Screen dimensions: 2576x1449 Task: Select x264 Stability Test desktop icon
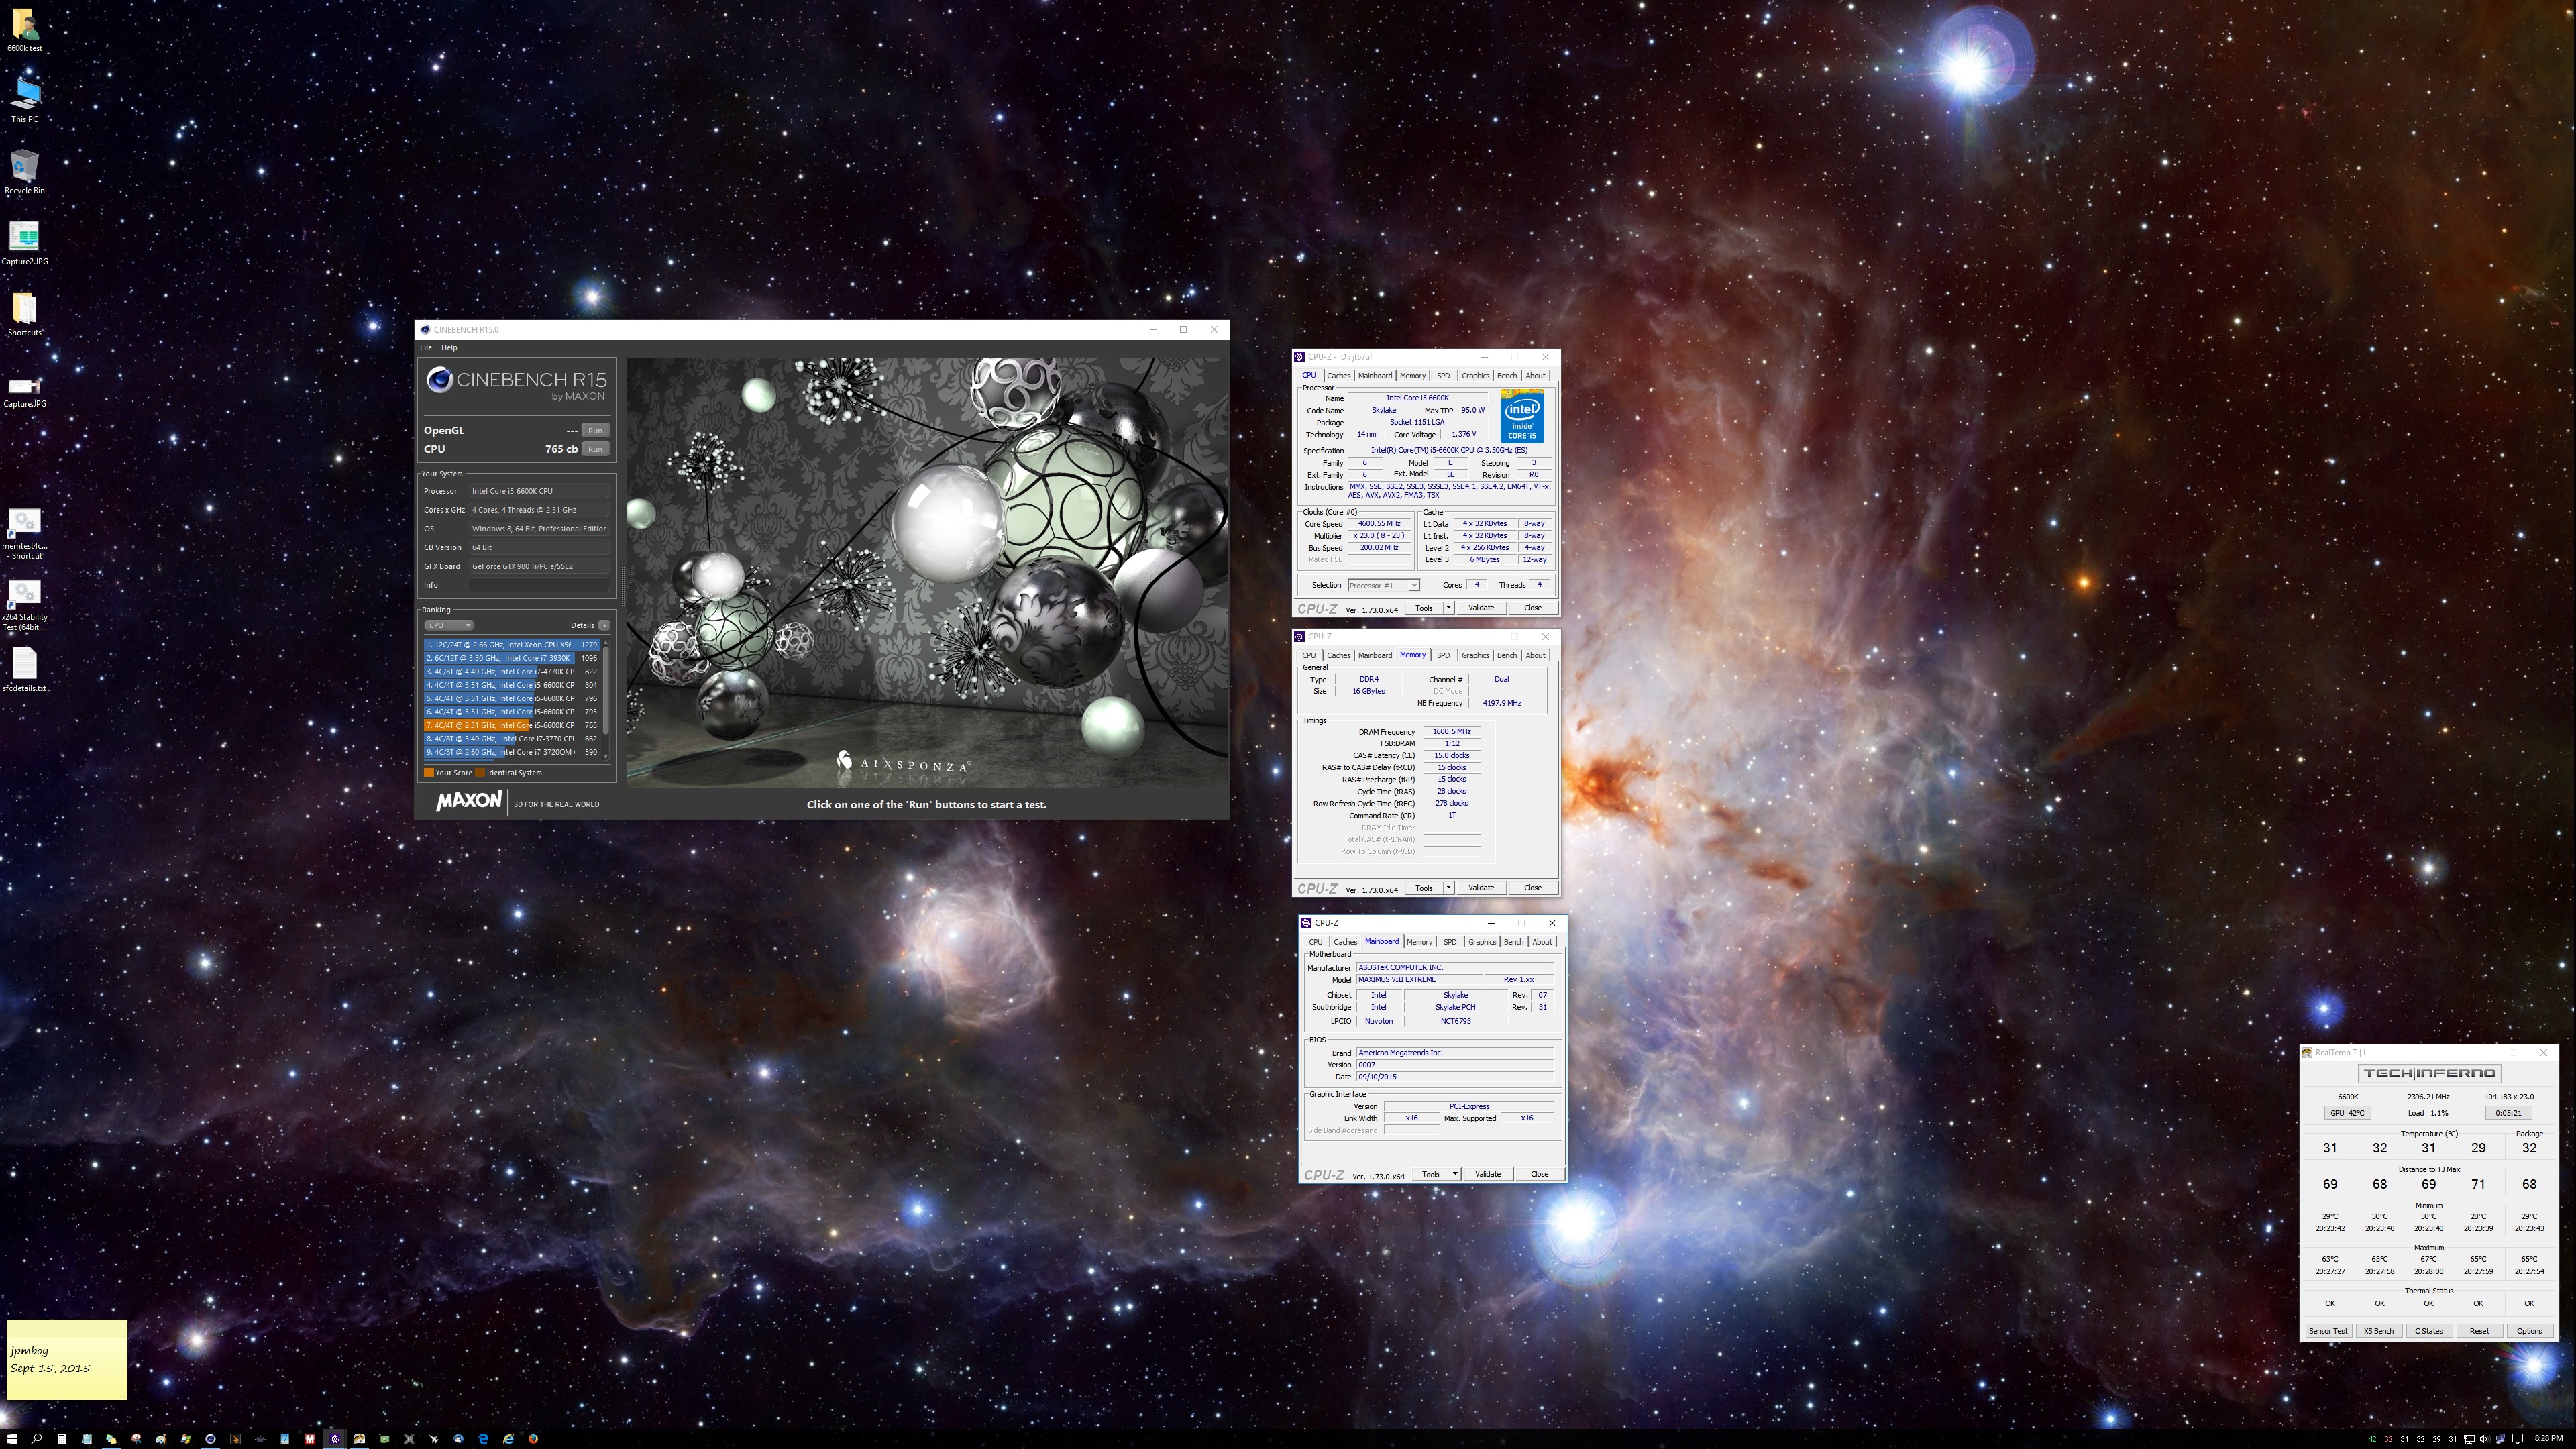click(24, 605)
